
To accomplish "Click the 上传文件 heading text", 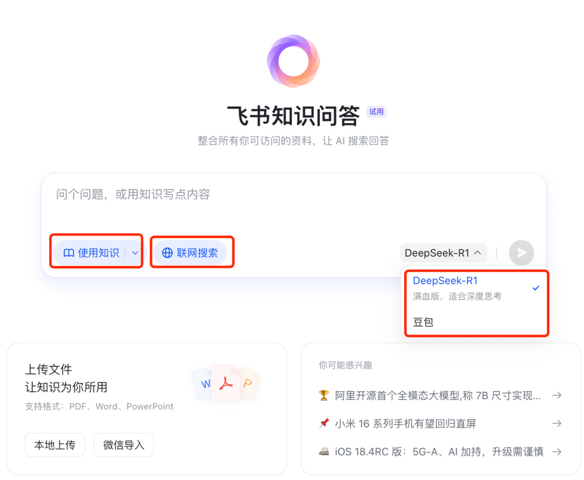I will [x=49, y=369].
